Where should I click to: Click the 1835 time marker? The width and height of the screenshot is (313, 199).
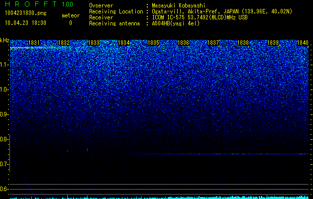coord(153,43)
